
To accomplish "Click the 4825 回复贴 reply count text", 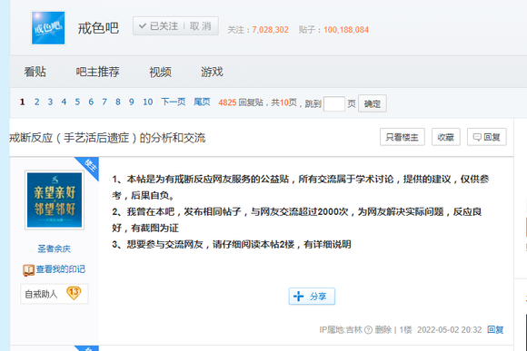I will pos(241,102).
